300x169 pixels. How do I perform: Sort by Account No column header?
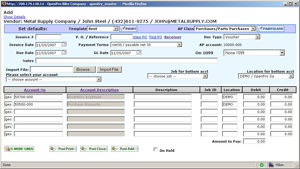(x=35, y=90)
